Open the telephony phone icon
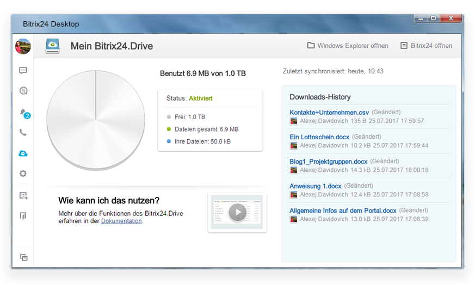Image resolution: width=475 pixels, height=285 pixels. click(23, 132)
